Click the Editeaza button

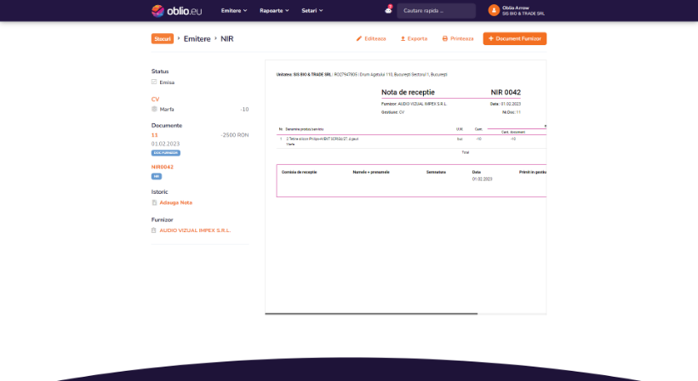371,38
